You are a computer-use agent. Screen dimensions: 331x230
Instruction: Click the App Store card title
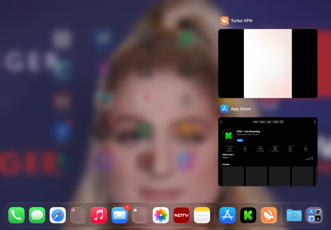[241, 109]
